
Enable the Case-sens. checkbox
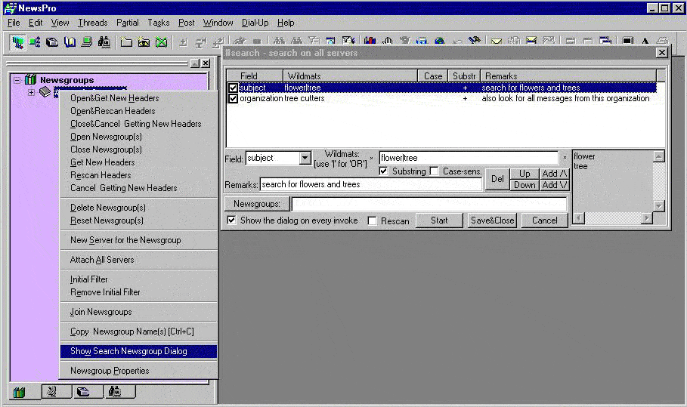pos(435,171)
